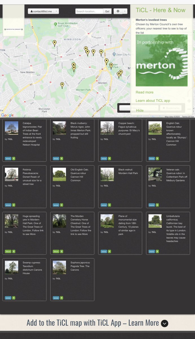Hide the TiCL Here & Now panel
Image resolution: width=195 pixels, height=339 pixels.
[x=140, y=110]
